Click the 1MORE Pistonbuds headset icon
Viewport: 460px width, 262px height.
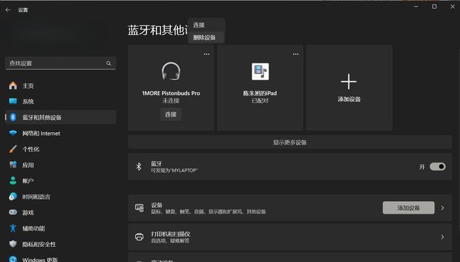pyautogui.click(x=171, y=71)
